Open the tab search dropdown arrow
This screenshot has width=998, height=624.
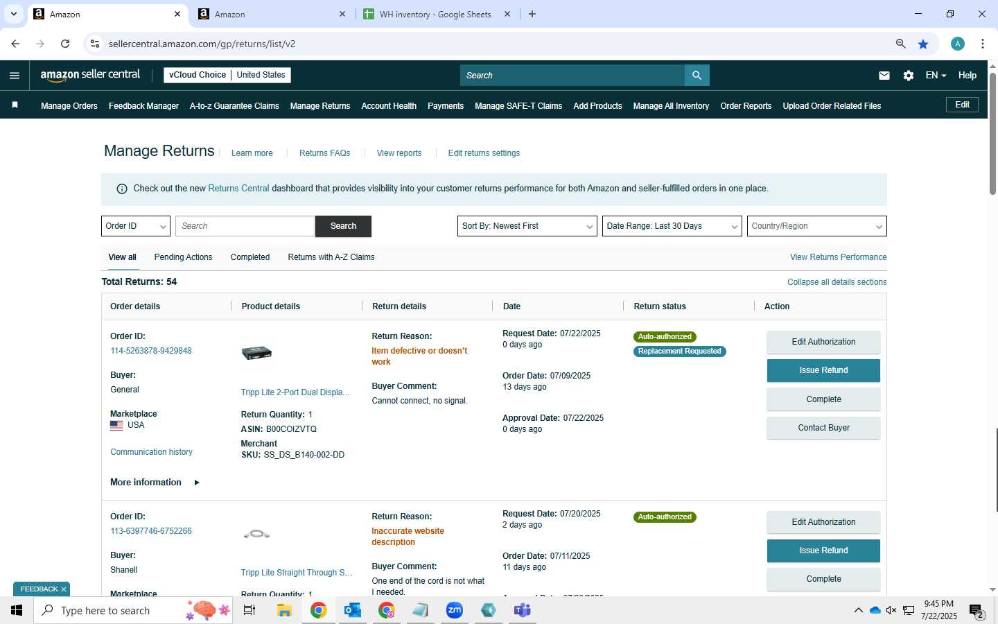coord(13,14)
